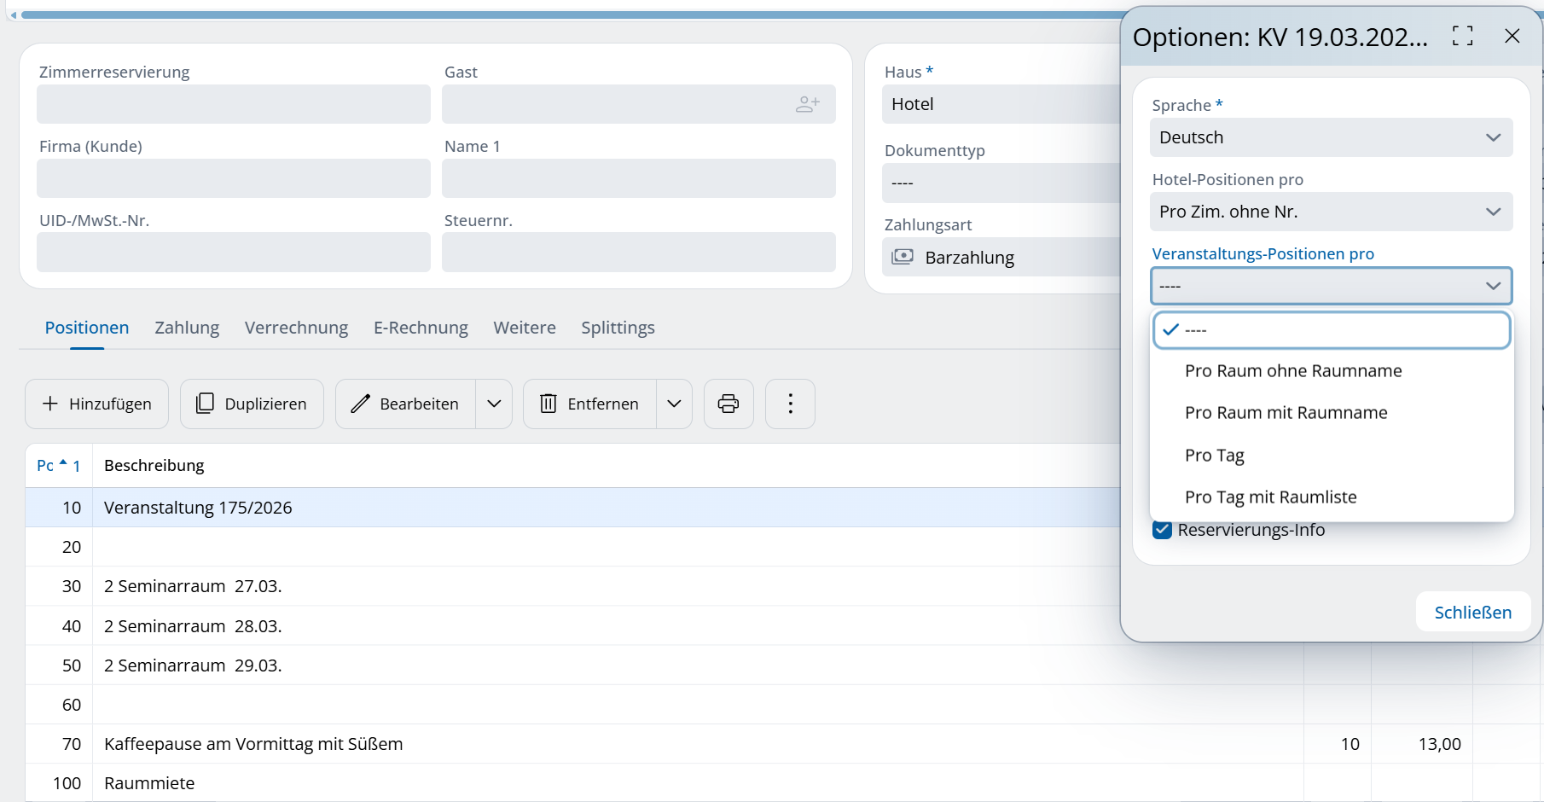Viewport: 1544px width, 802px height.
Task: Click the Entfernen trash button
Action: point(590,404)
